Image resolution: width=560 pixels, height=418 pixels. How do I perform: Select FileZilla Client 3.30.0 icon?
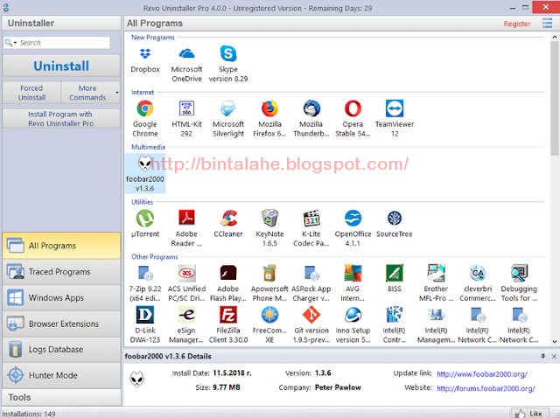228,315
